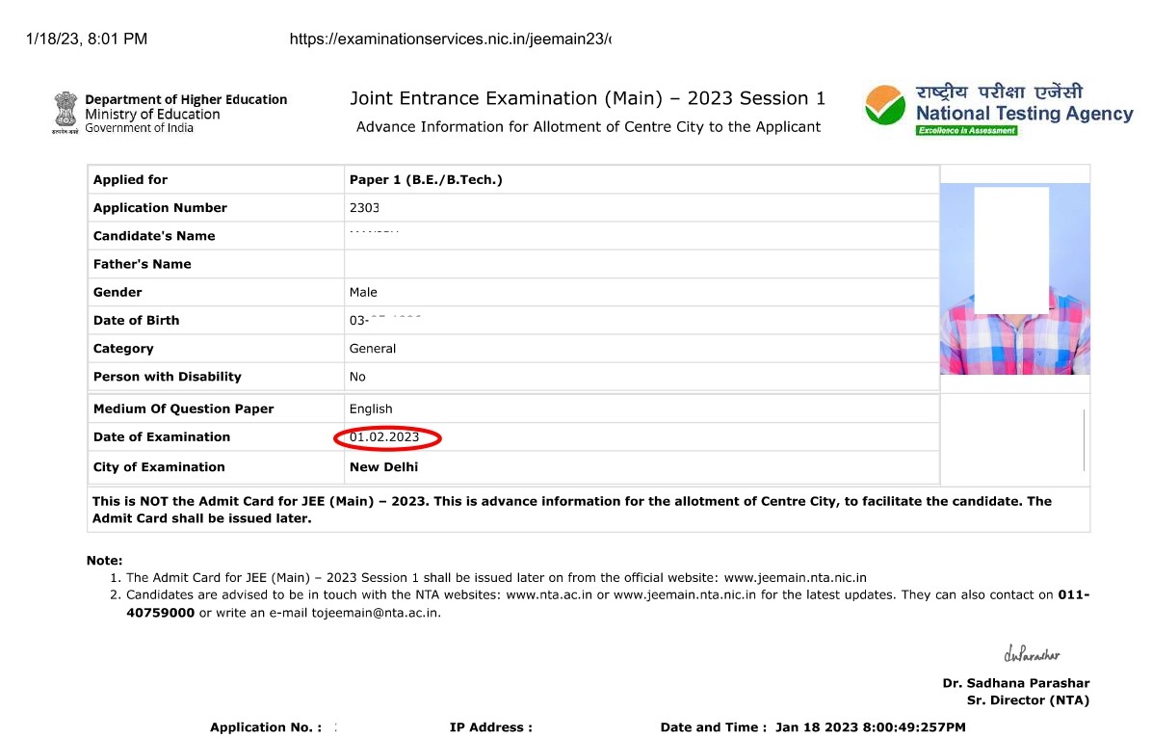Screen dimensions: 1152x738
Task: Click the राष्ट्रीय परीक्षा एजेंसी Hindi text logo
Action: (x=1000, y=91)
